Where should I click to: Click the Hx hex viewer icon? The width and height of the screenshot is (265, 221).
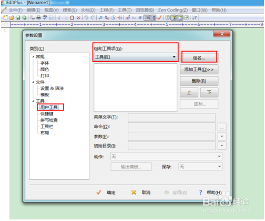[134, 17]
